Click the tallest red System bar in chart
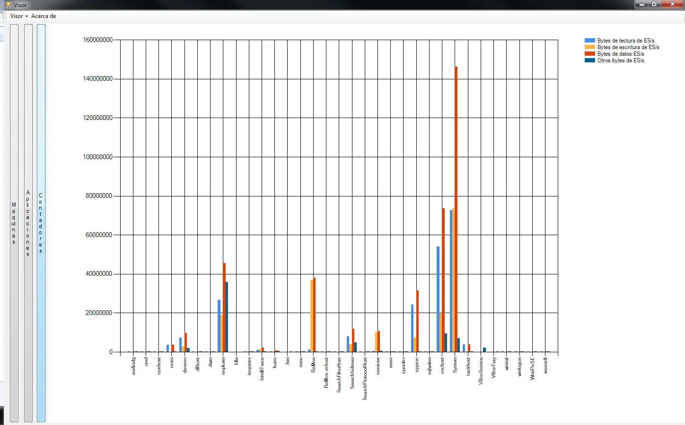Image resolution: width=685 pixels, height=425 pixels. click(x=456, y=209)
